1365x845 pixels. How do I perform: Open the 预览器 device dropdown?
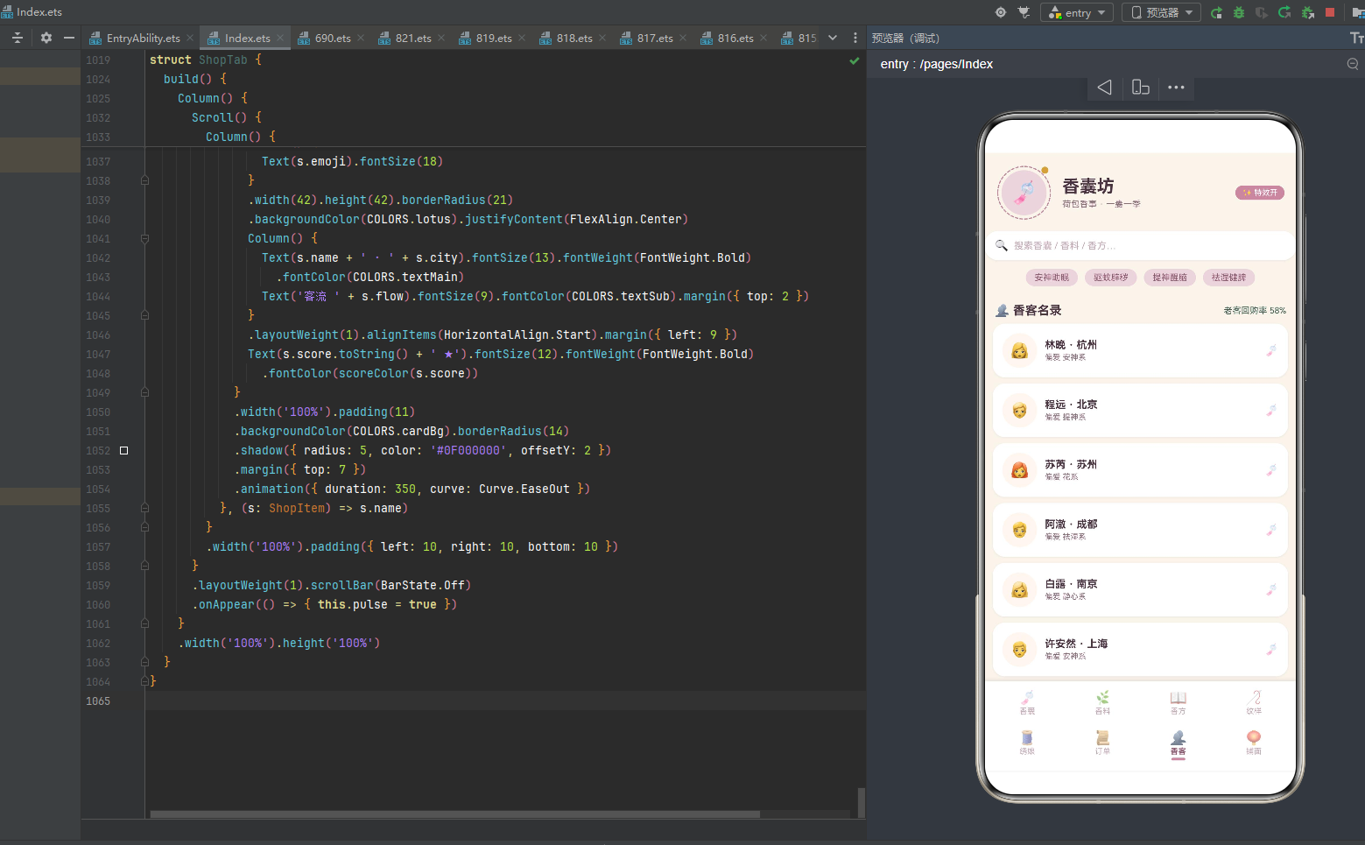1161,12
